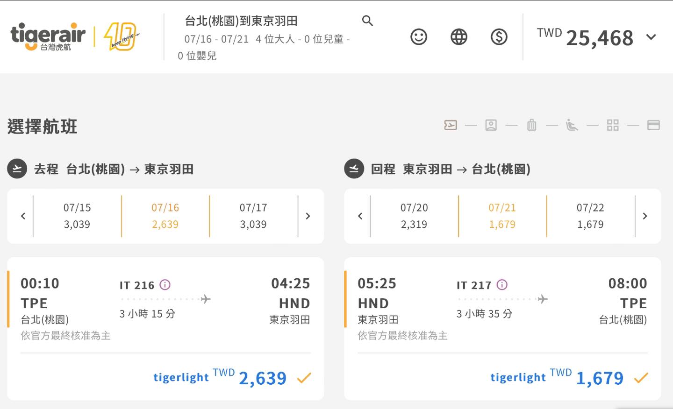Select the IT 216 outbound flight card
The height and width of the screenshot is (409, 673).
point(165,303)
